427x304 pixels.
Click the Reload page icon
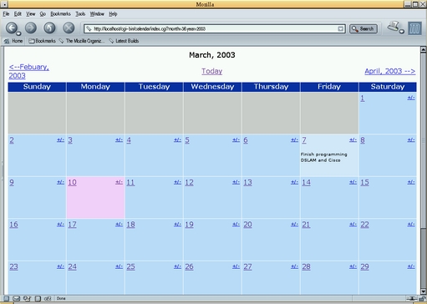coord(49,28)
